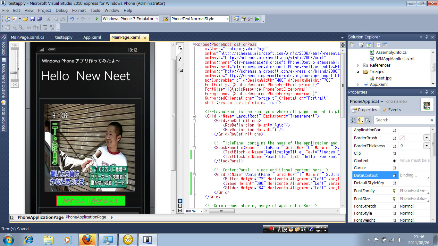Click the red-bordered green button in the phone preview
This screenshot has width=438, height=246.
pyautogui.click(x=90, y=201)
